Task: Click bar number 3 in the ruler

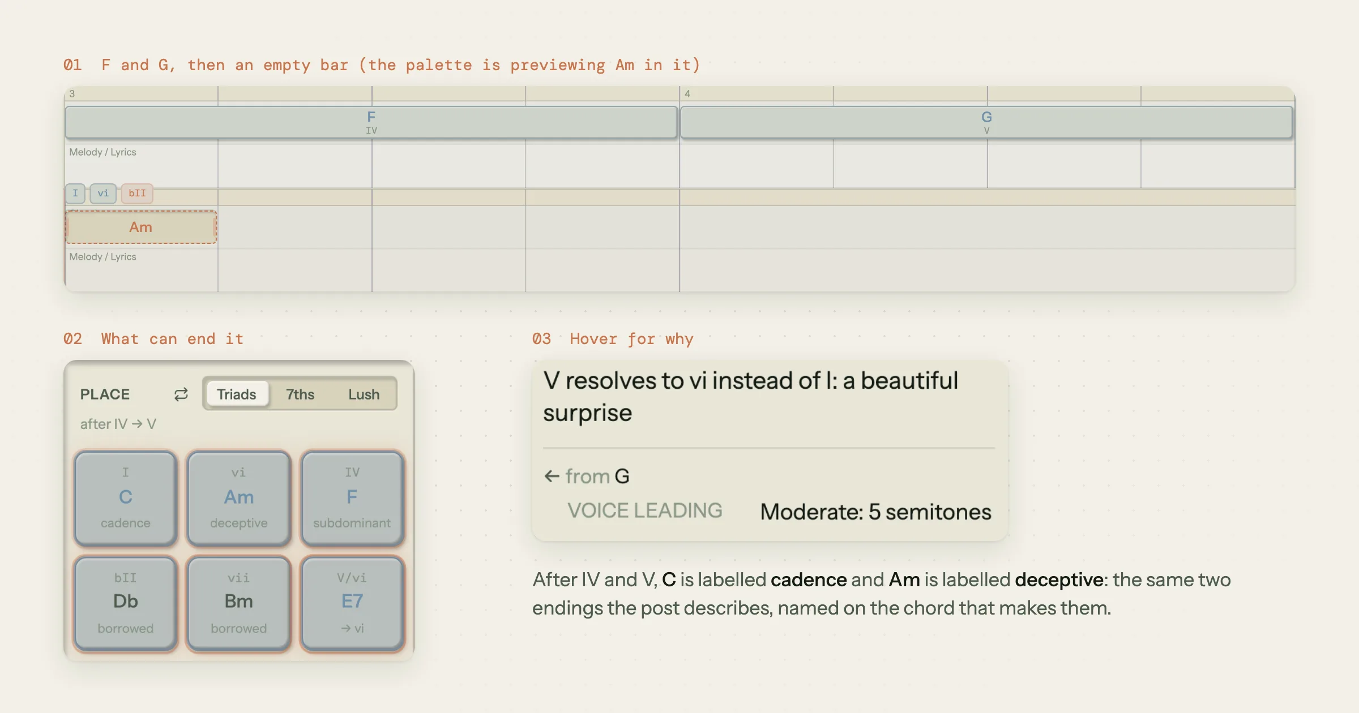Action: 72,94
